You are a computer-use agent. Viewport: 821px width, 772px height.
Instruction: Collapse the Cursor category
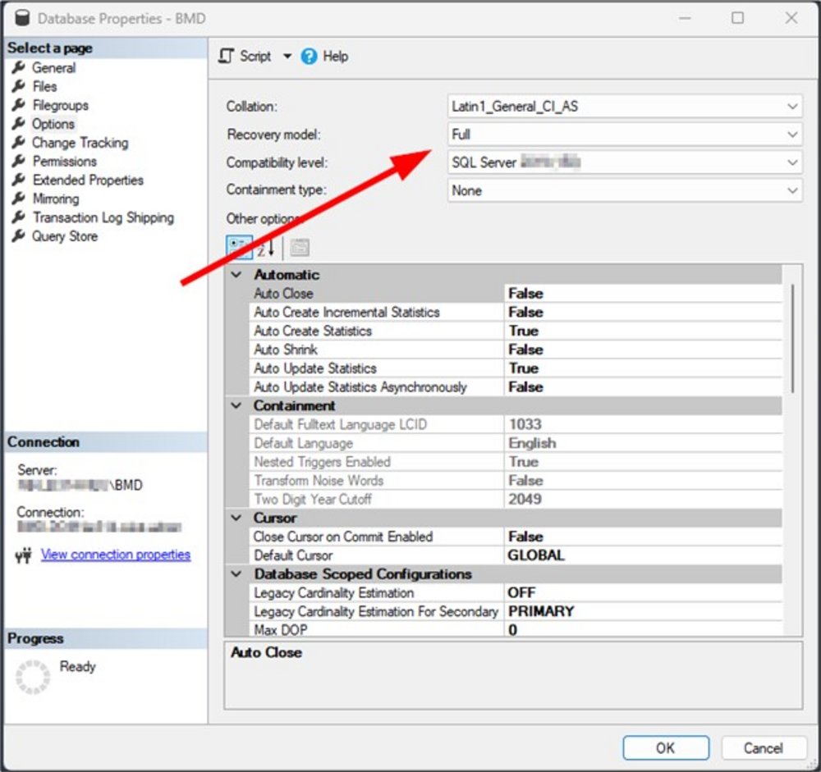pyautogui.click(x=237, y=518)
